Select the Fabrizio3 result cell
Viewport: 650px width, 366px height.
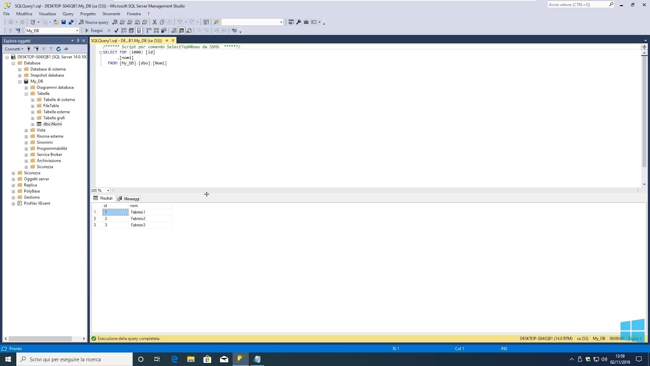[x=150, y=225]
